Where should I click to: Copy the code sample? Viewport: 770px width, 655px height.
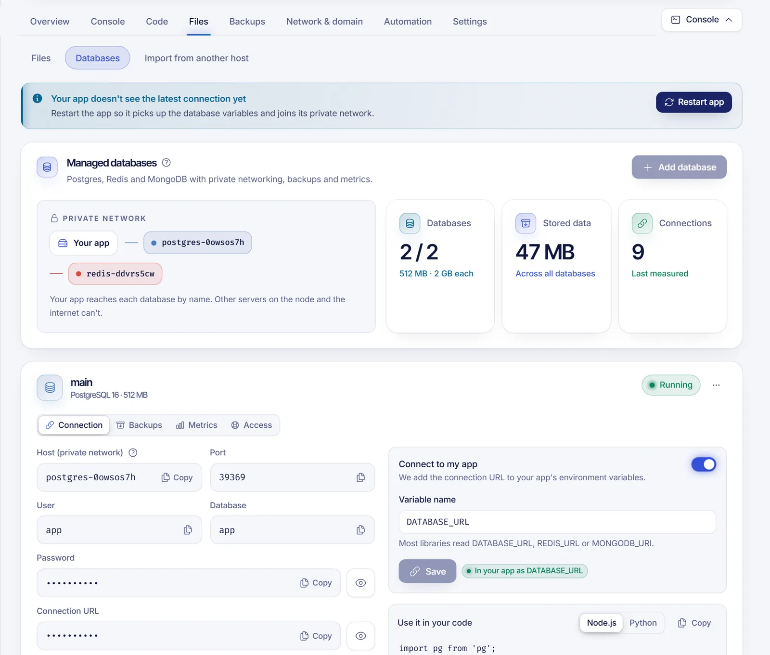pyautogui.click(x=694, y=623)
